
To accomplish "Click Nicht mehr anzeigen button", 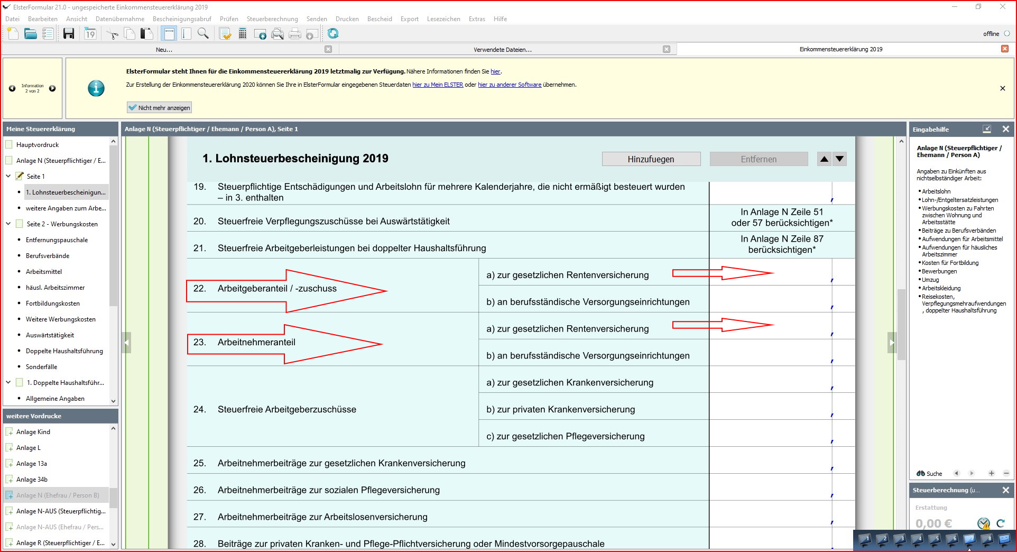I will tap(160, 107).
